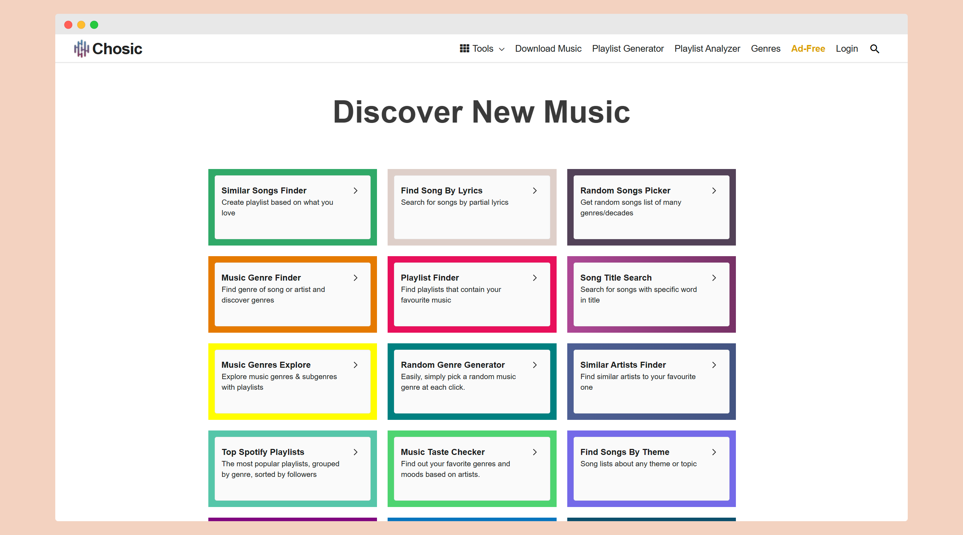Click 'Get random songs list of many genres/decades' text
The image size is (963, 535).
(631, 208)
